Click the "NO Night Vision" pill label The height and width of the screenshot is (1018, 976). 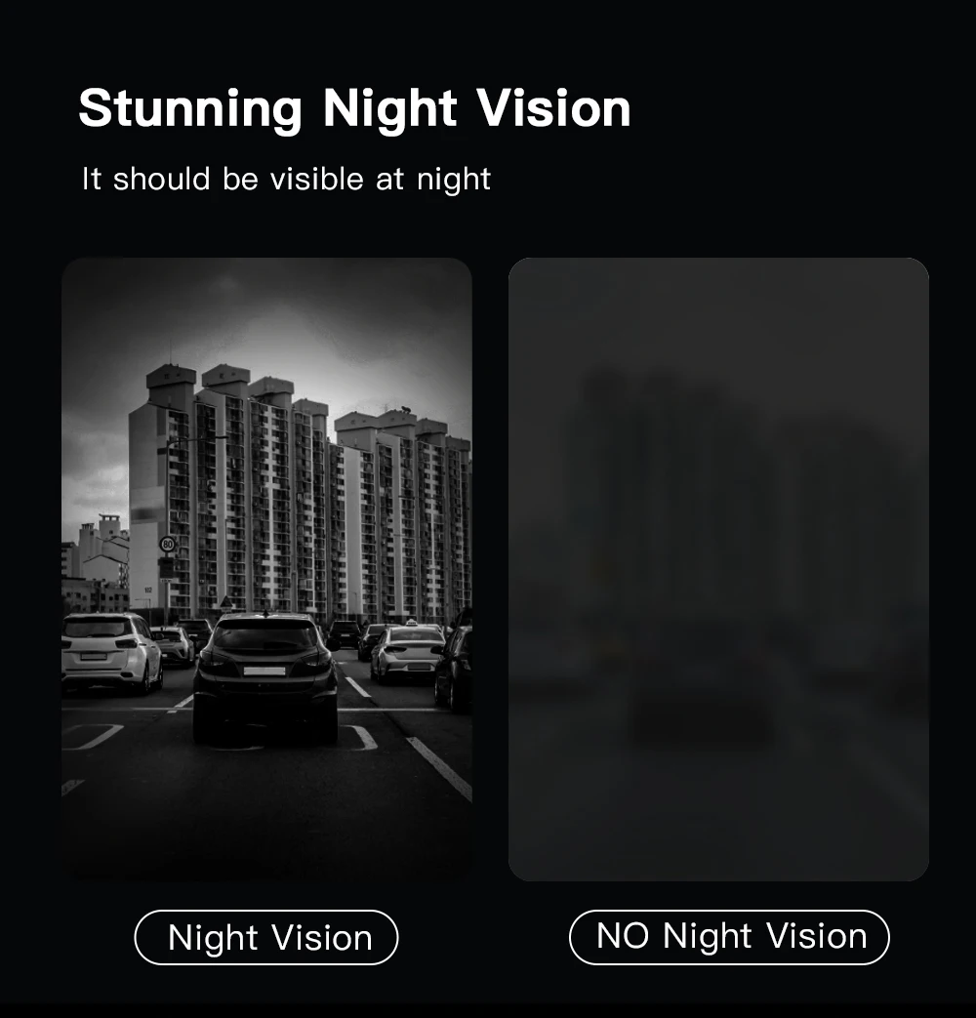click(729, 937)
